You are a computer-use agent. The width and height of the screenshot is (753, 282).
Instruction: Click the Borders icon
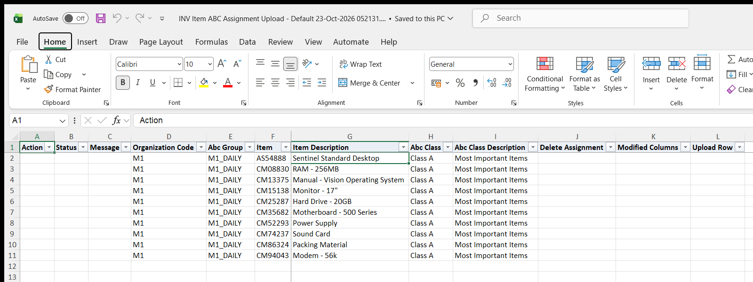pyautogui.click(x=178, y=83)
